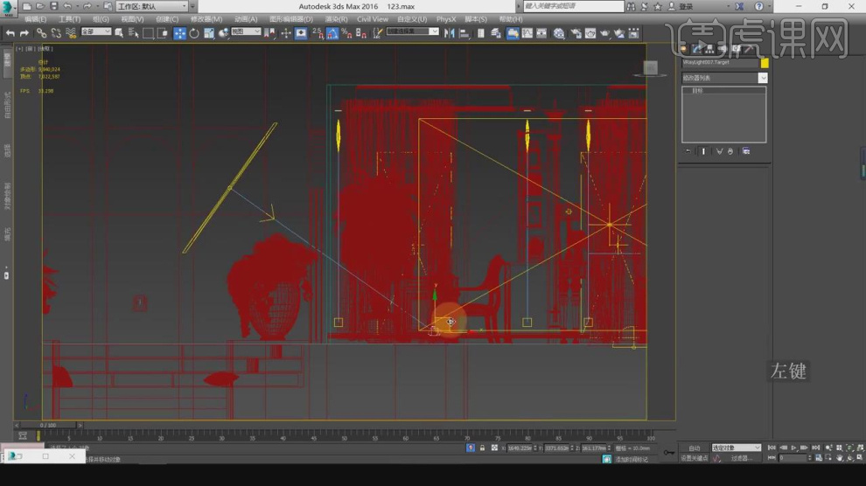Screen dimensions: 866x486
Task: Click the favorites star icon in title bar
Action: click(658, 7)
